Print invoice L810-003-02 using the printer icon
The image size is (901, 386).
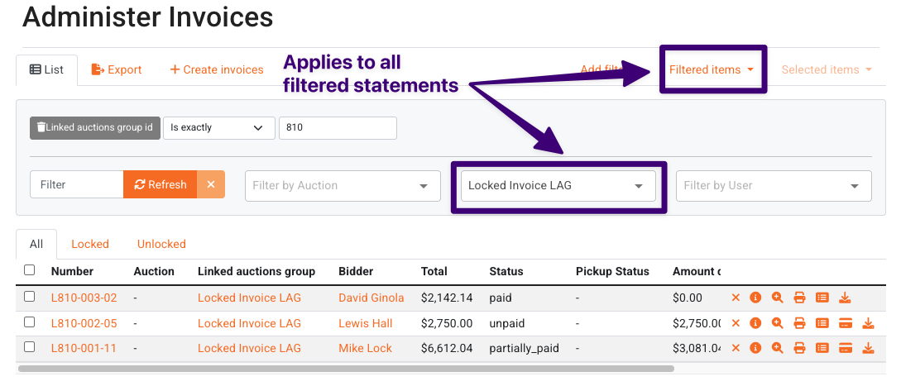pyautogui.click(x=799, y=298)
